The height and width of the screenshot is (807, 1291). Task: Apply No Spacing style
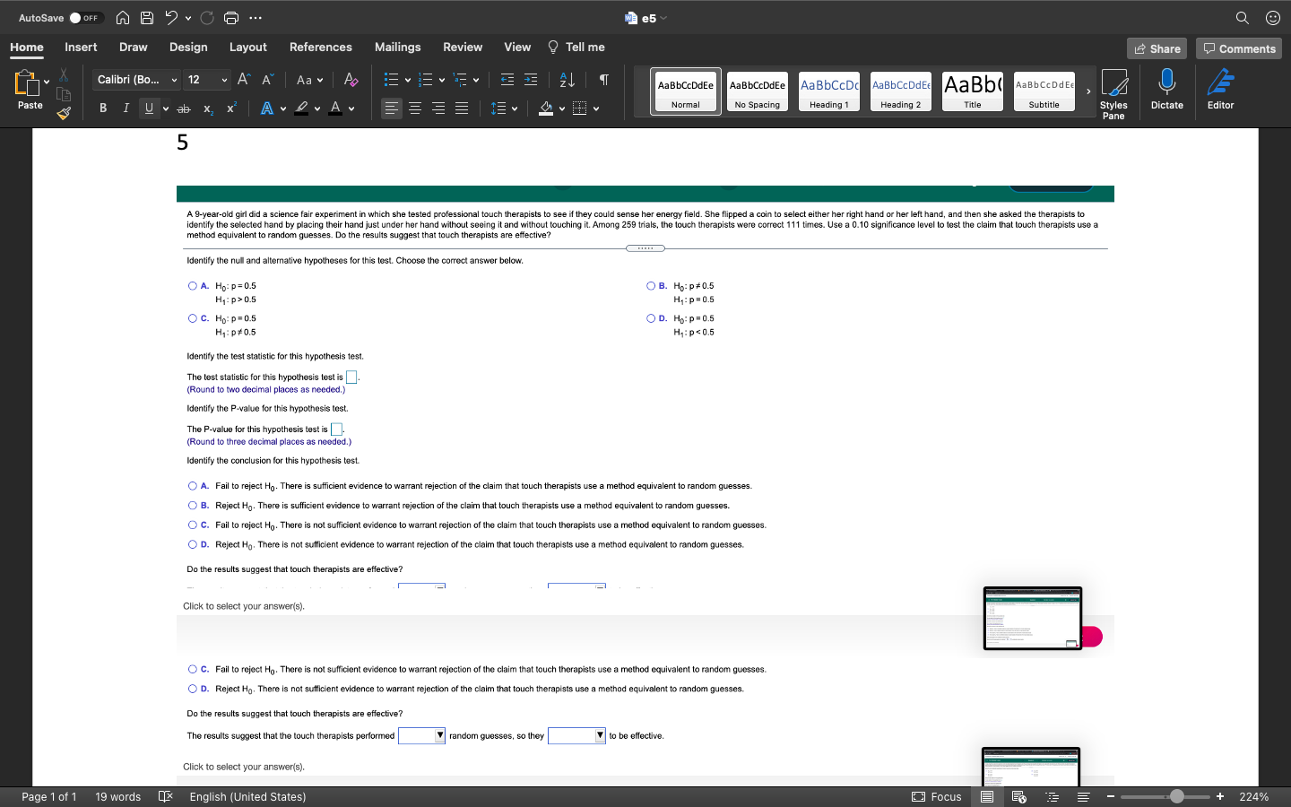tap(758, 91)
